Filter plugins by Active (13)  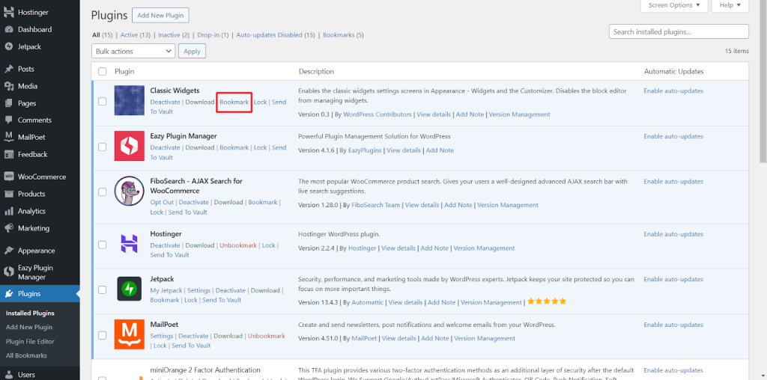coord(136,35)
